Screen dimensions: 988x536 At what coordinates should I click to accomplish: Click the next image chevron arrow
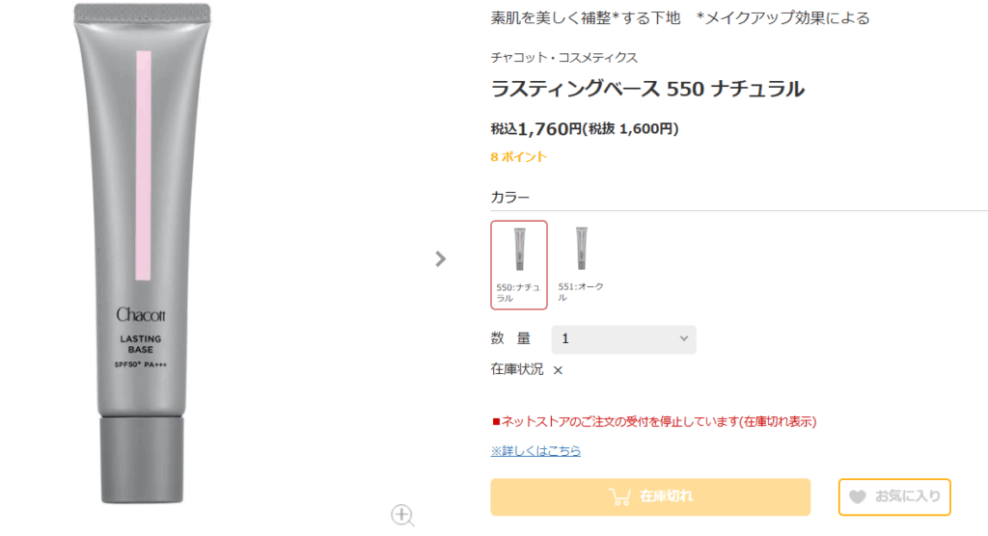tap(441, 258)
